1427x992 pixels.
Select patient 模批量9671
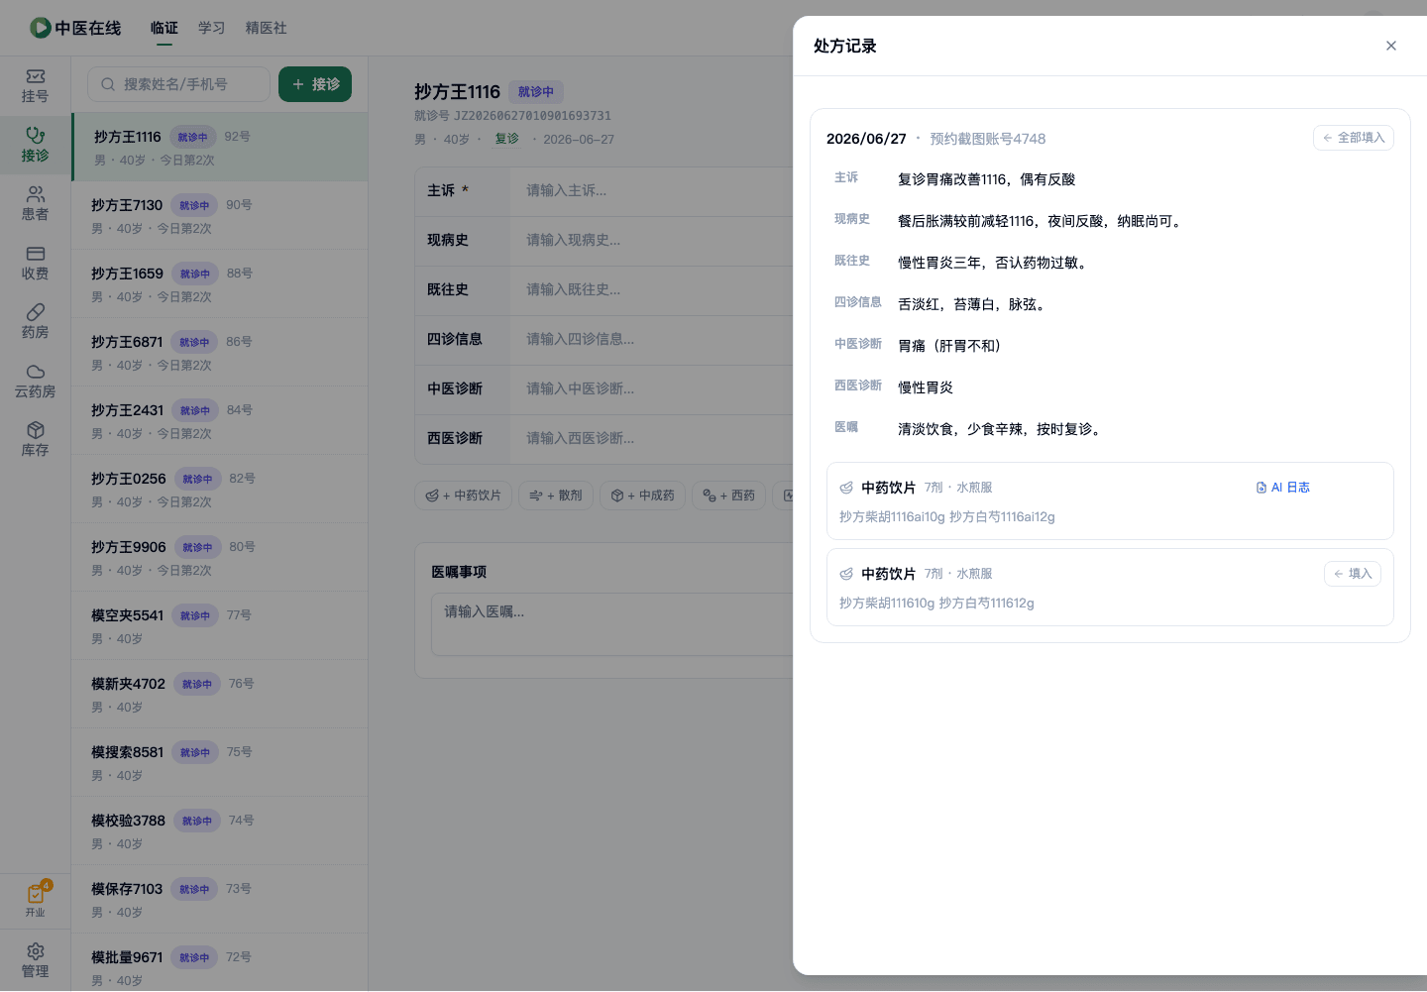pos(220,962)
